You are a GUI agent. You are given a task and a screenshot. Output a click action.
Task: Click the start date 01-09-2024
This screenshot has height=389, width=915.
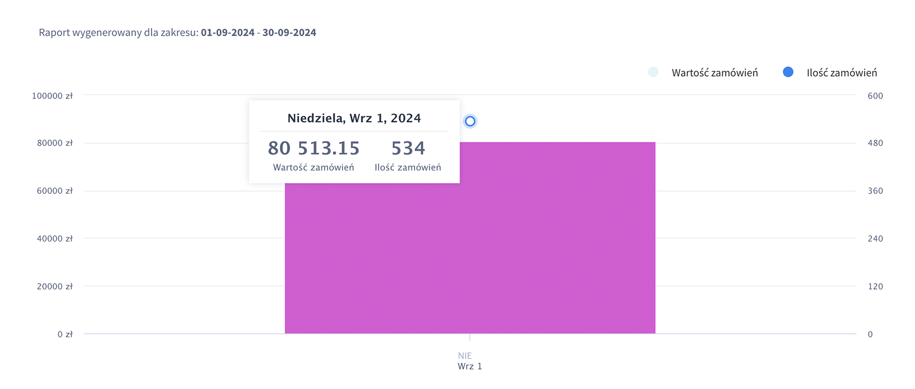(228, 33)
